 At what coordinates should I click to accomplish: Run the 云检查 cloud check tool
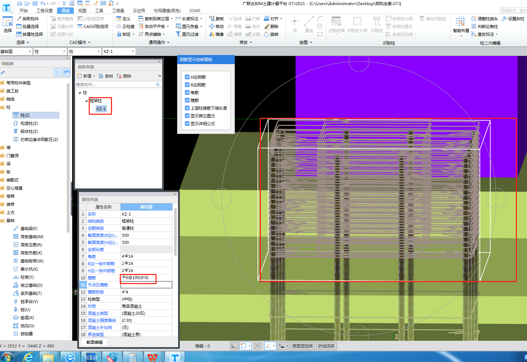tap(126, 26)
